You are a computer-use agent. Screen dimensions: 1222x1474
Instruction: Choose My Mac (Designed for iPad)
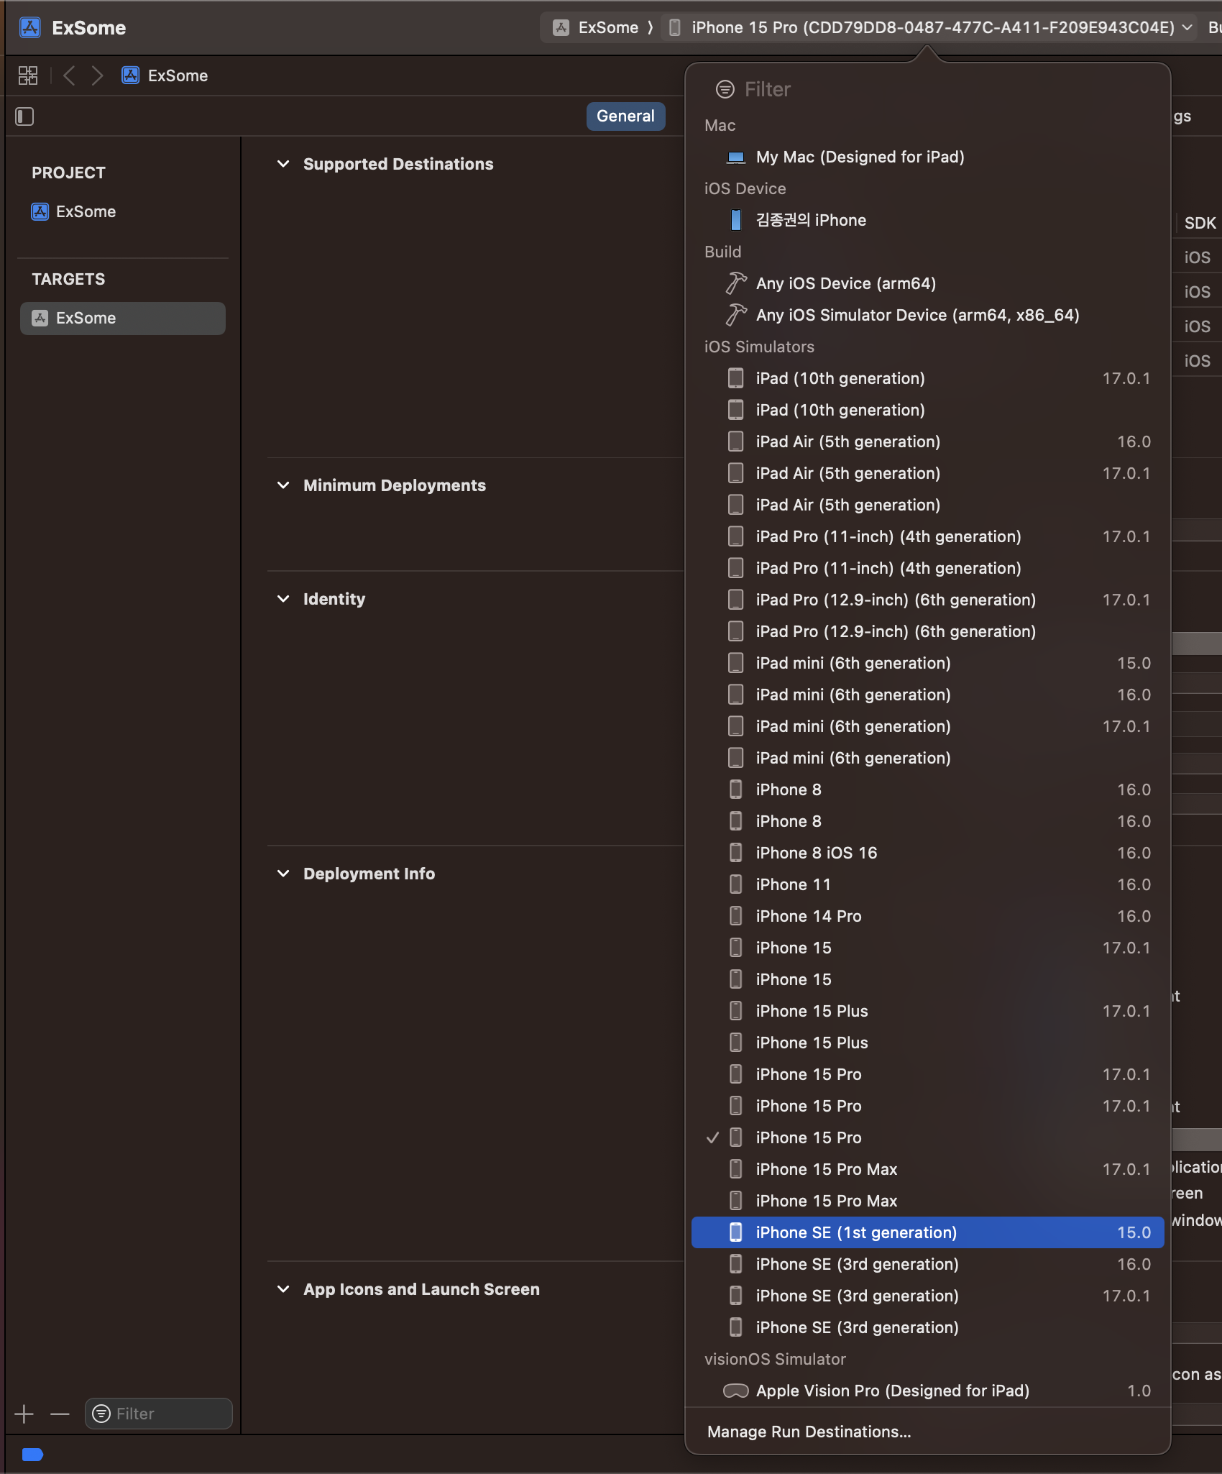tap(927, 157)
